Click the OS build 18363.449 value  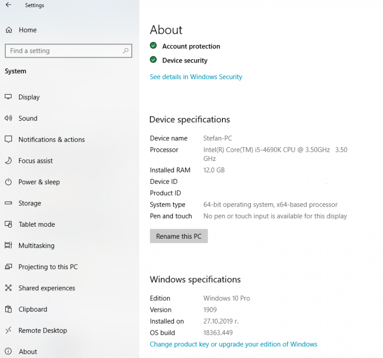pyautogui.click(x=218, y=333)
